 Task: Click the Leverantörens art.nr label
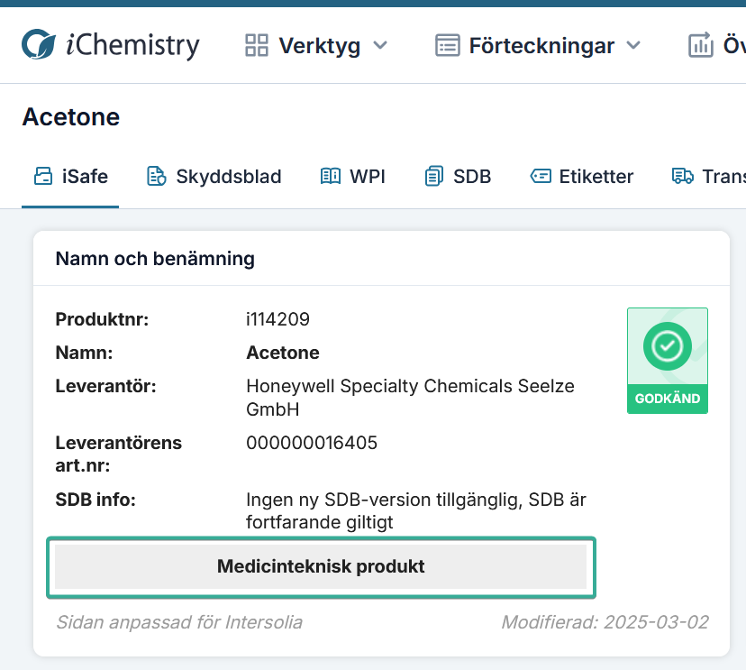pos(118,454)
